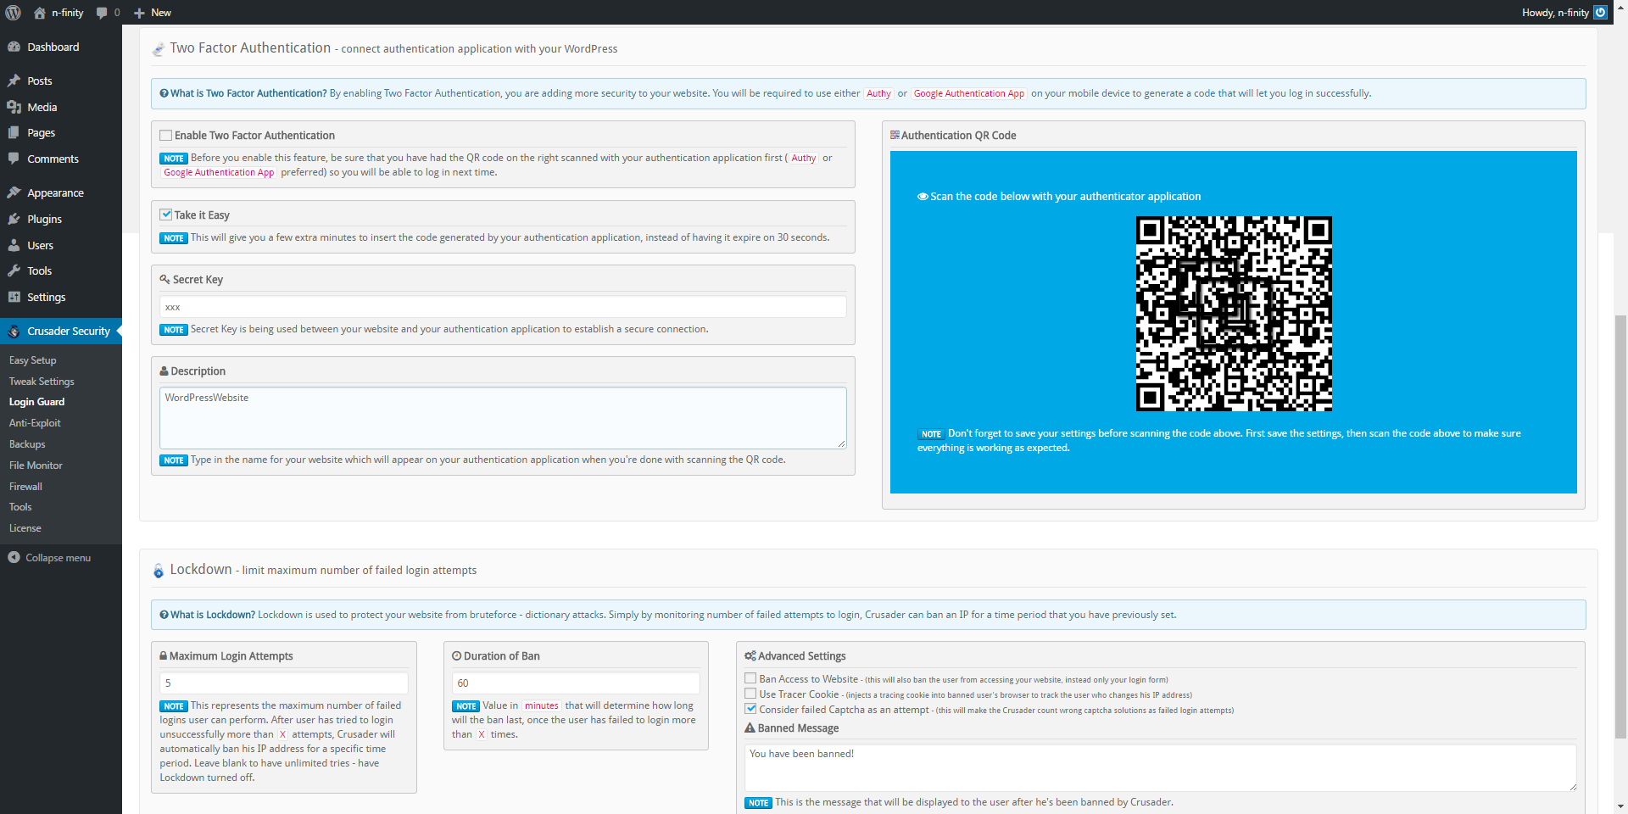The height and width of the screenshot is (814, 1628).
Task: Click the WordPress logo icon
Action: pos(14,13)
